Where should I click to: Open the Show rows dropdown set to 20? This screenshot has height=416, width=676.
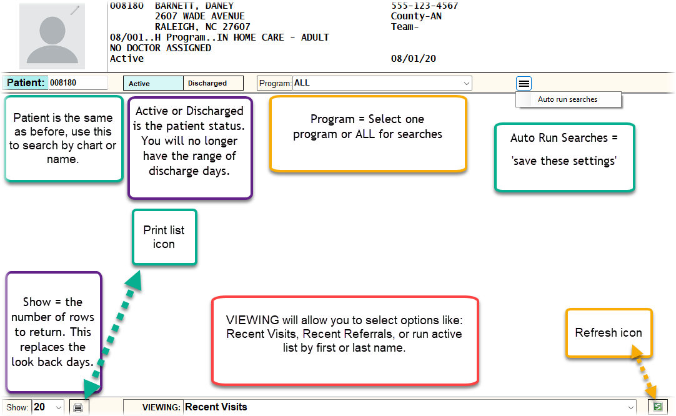(x=48, y=407)
